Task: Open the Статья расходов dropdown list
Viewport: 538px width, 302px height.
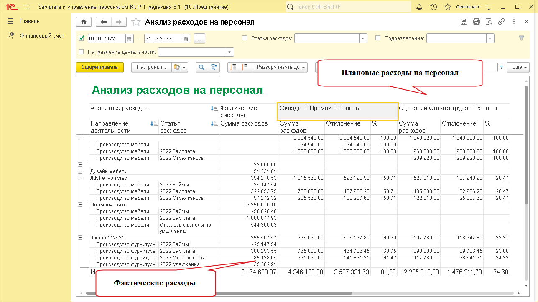Action: click(x=363, y=38)
